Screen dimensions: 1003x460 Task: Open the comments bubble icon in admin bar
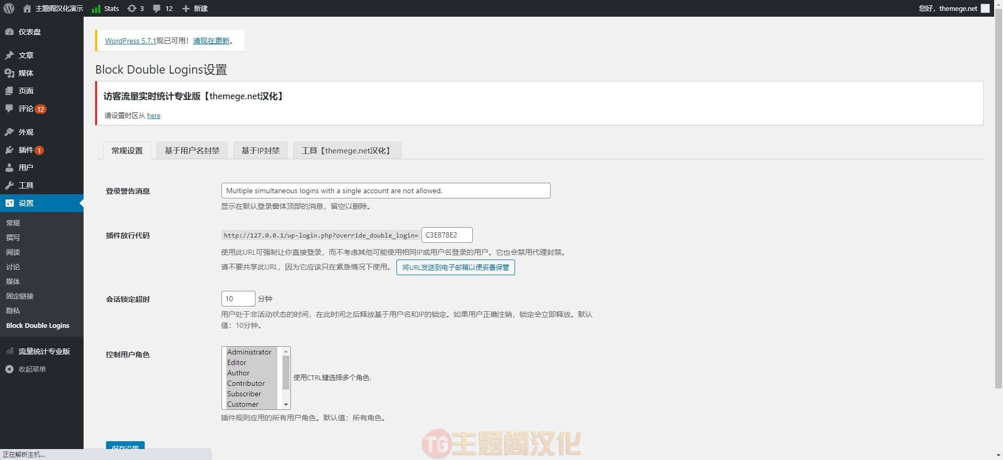click(x=157, y=8)
